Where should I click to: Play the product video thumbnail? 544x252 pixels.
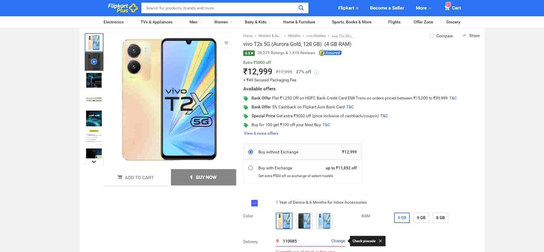(94, 62)
